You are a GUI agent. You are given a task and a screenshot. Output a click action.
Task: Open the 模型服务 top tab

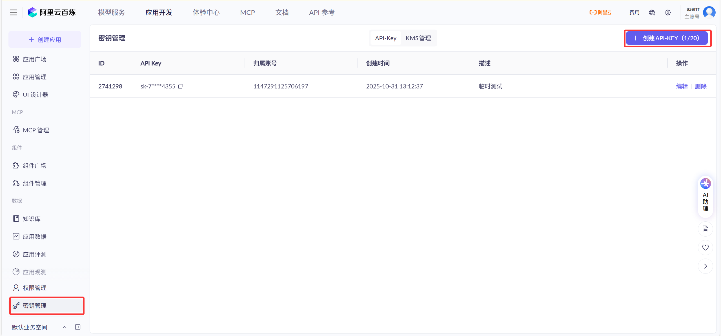(x=112, y=12)
